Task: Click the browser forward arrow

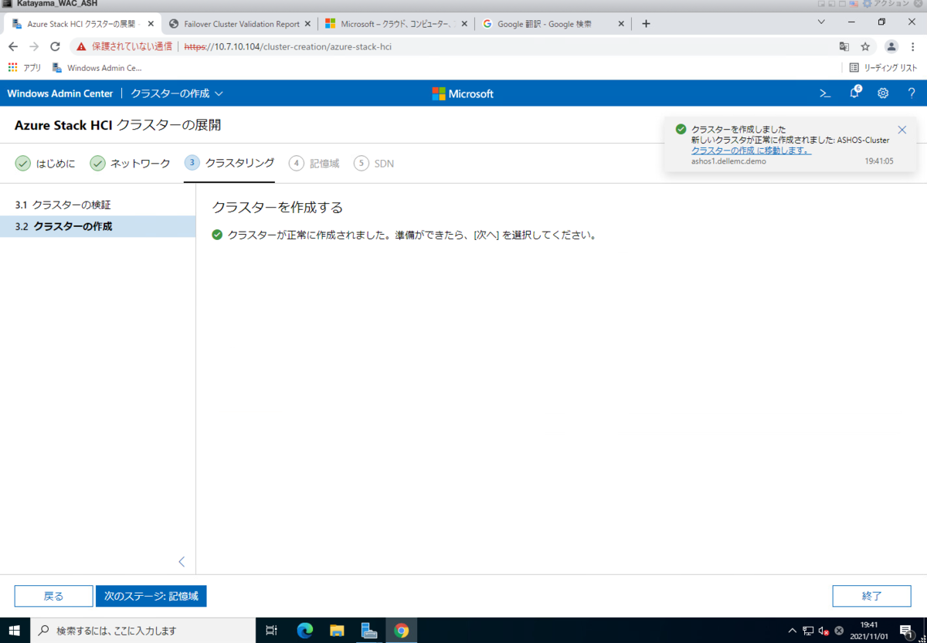Action: tap(34, 46)
